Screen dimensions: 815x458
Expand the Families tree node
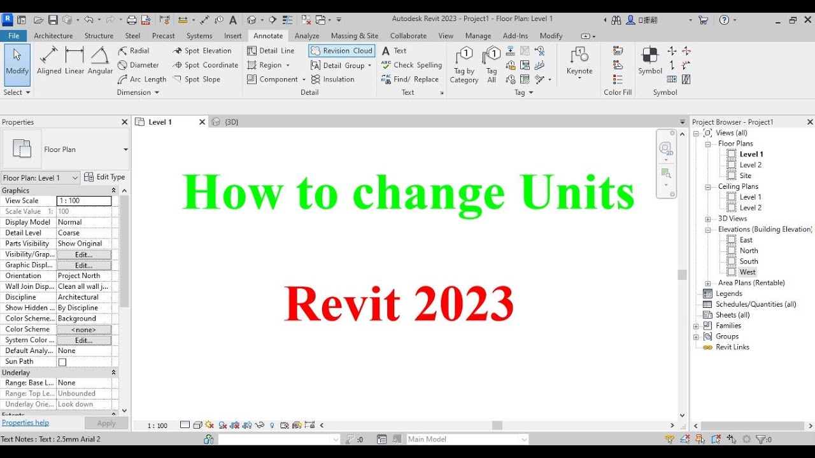point(696,326)
